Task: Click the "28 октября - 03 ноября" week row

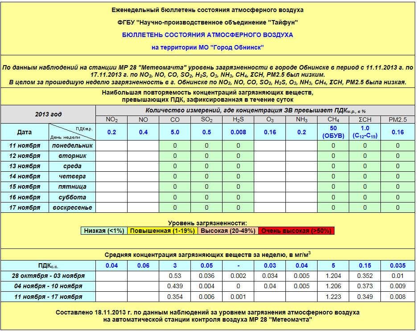Action: tap(49, 276)
